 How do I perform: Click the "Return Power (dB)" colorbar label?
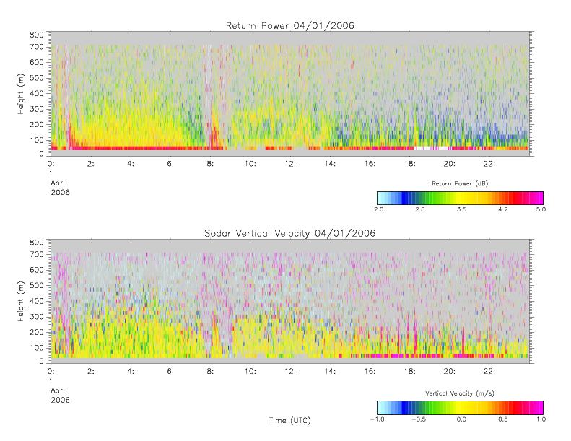click(x=460, y=183)
